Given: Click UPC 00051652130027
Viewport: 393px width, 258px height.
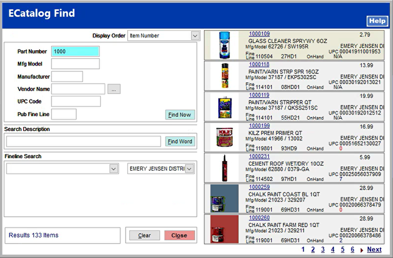Looking at the screenshot, I should (355, 144).
